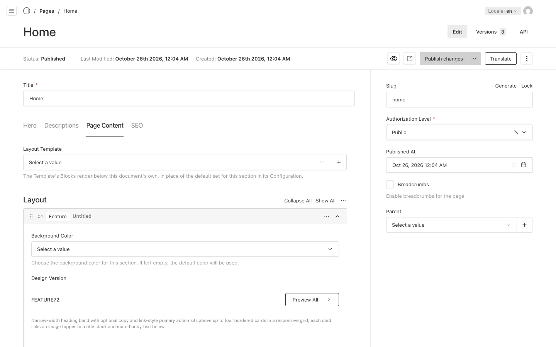Open the Layout Template select dropdown

click(x=177, y=162)
